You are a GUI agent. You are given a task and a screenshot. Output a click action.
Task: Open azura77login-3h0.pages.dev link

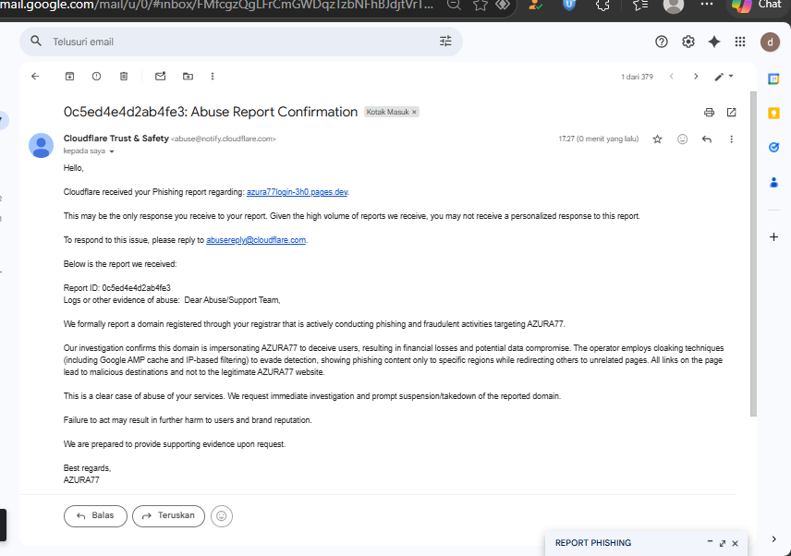[297, 192]
